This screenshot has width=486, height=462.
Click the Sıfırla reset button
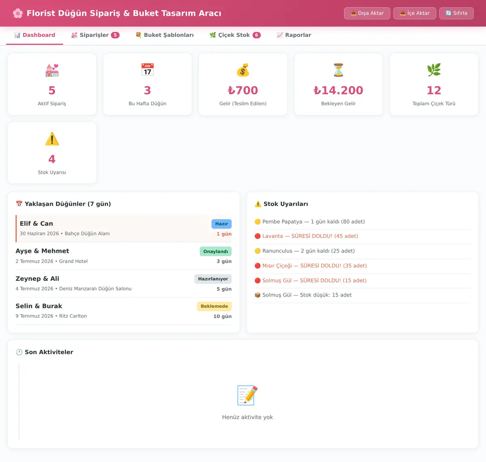(x=456, y=13)
